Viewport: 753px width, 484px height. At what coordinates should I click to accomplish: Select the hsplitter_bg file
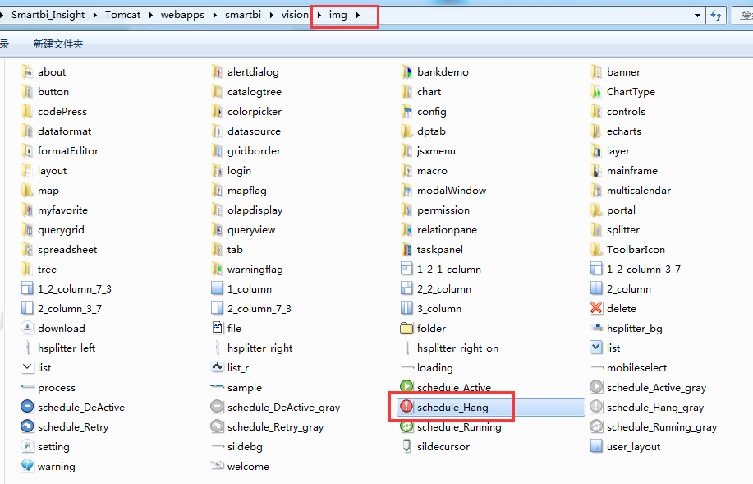coord(627,328)
